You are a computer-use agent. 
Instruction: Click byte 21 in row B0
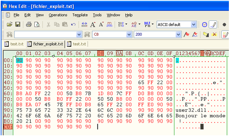pyautogui.click(x=29, y=121)
